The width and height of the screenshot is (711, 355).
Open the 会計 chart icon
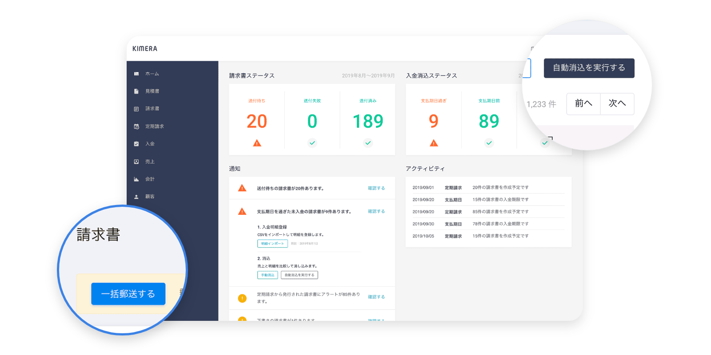136,179
